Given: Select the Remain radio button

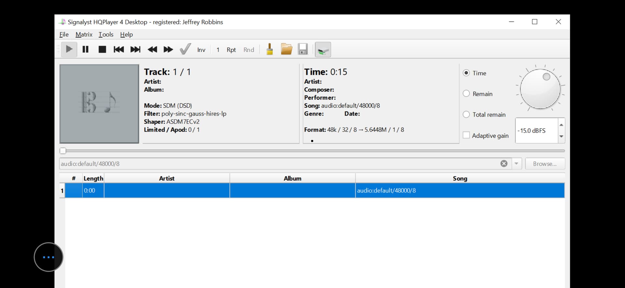Looking at the screenshot, I should [466, 94].
